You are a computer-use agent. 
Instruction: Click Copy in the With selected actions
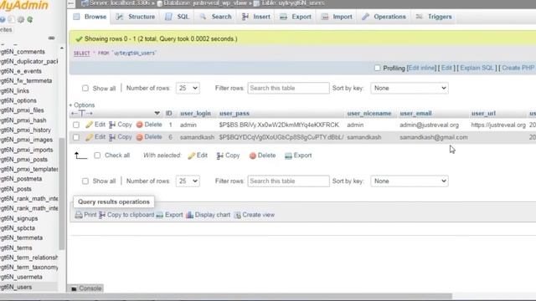228,156
